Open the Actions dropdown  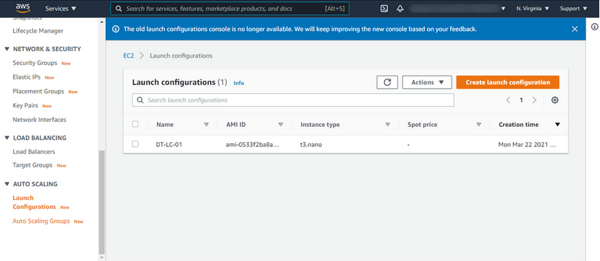coord(427,82)
